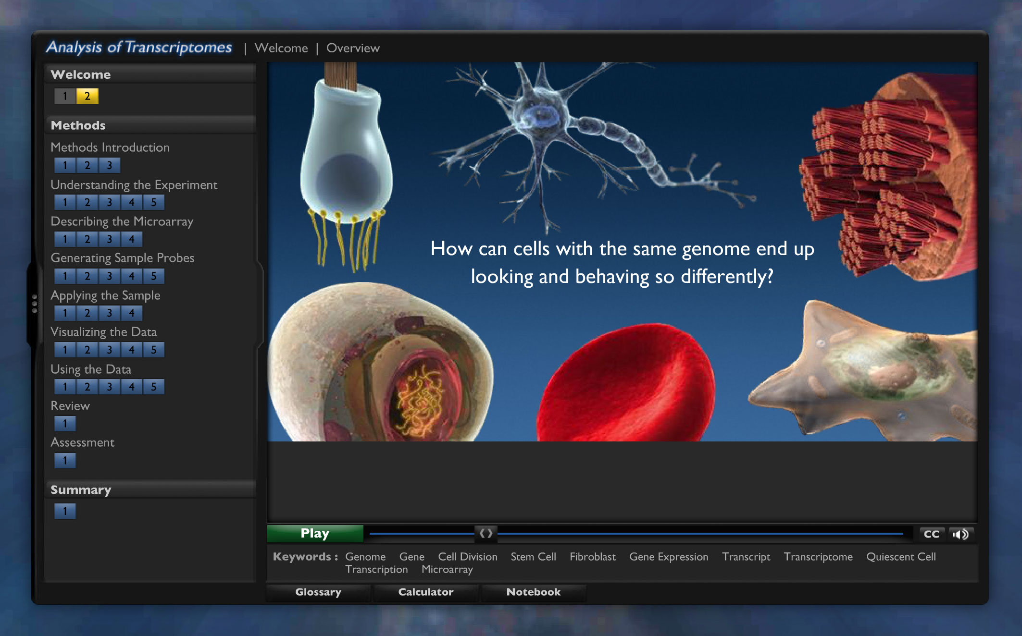Toggle closed captions with CC button
Viewport: 1022px width, 636px height.
click(931, 534)
